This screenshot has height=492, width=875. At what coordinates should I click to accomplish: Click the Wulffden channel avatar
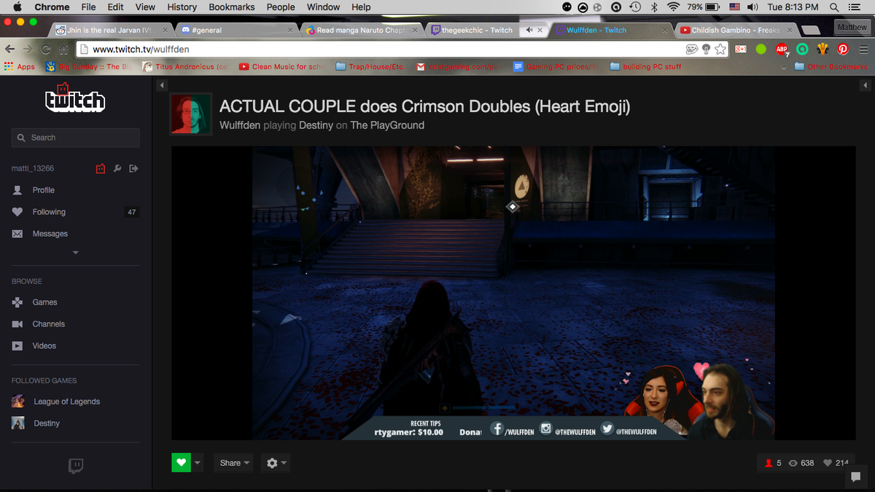[x=191, y=114]
